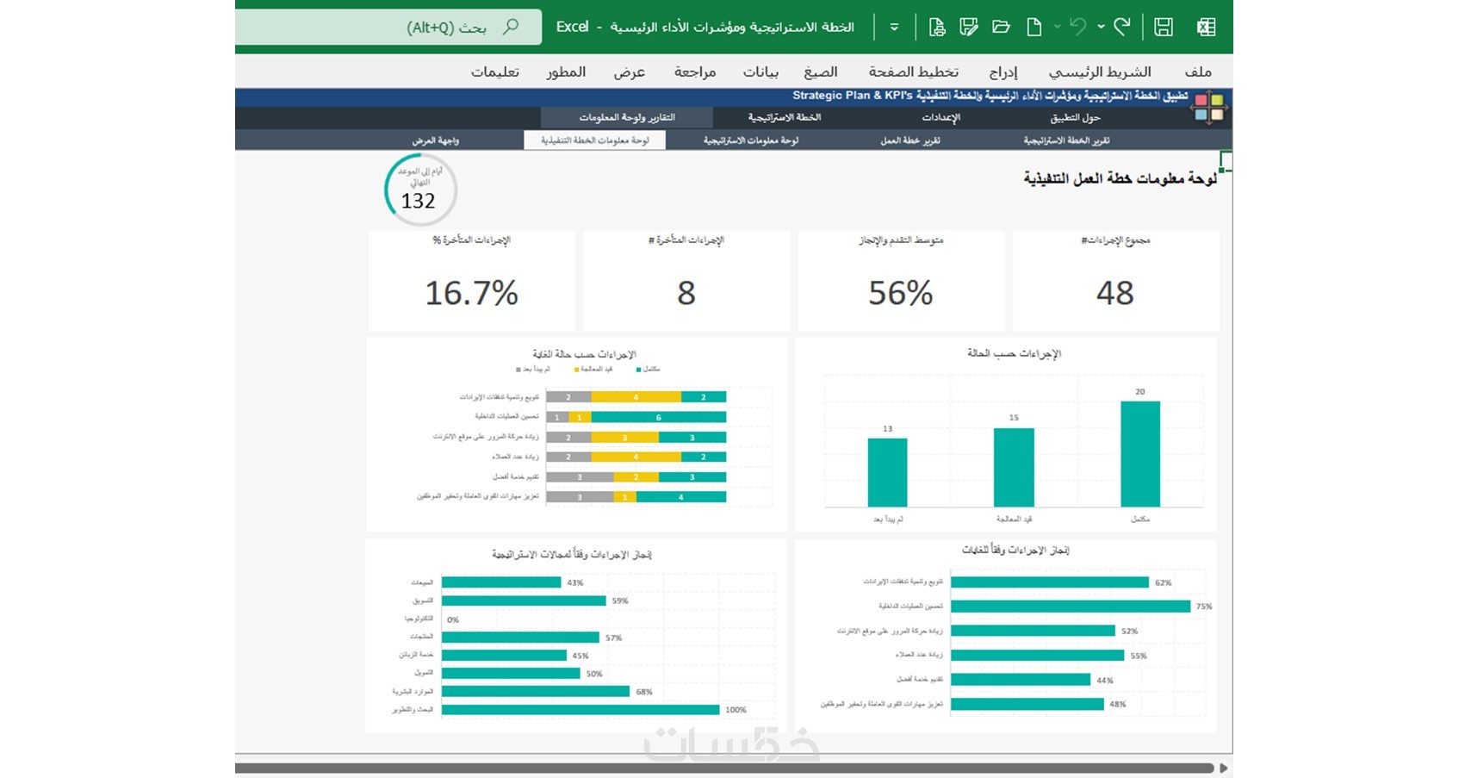Save the workbook with the floppy disk icon
The image size is (1465, 778).
(x=1164, y=27)
